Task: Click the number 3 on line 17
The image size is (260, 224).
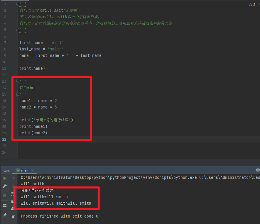Action: [x=56, y=107]
